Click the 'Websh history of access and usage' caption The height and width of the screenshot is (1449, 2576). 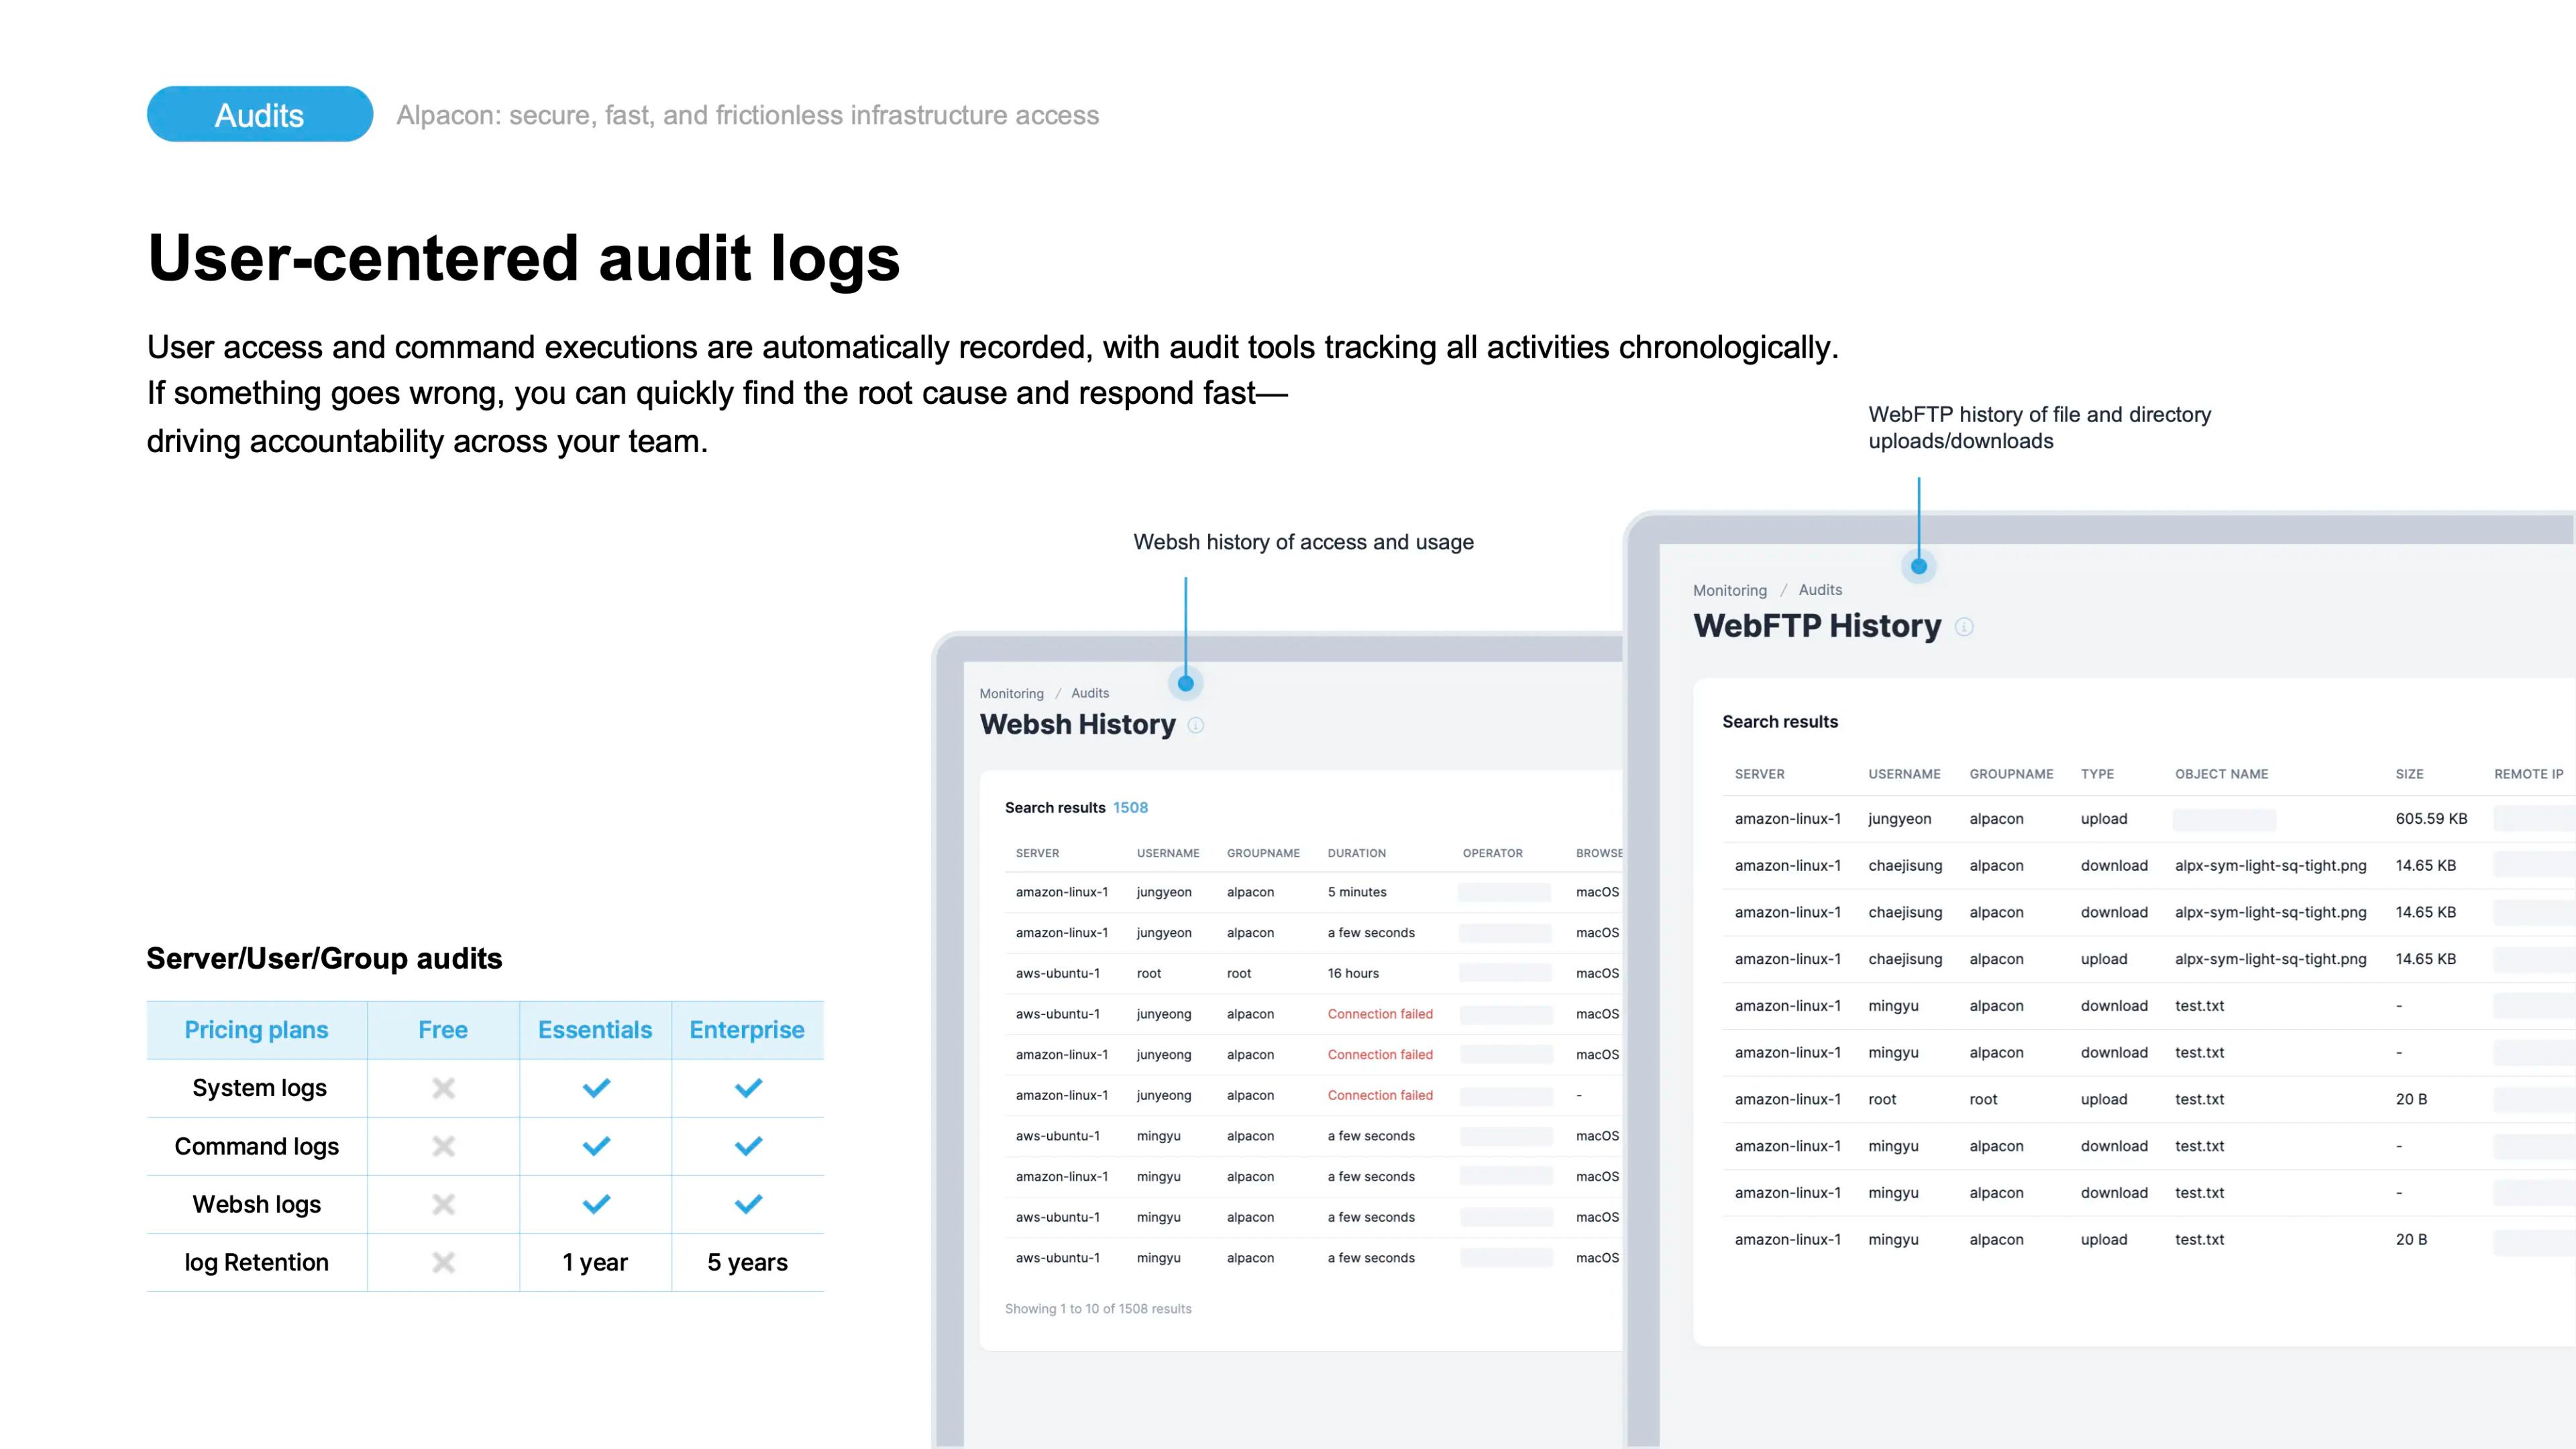pos(1303,542)
